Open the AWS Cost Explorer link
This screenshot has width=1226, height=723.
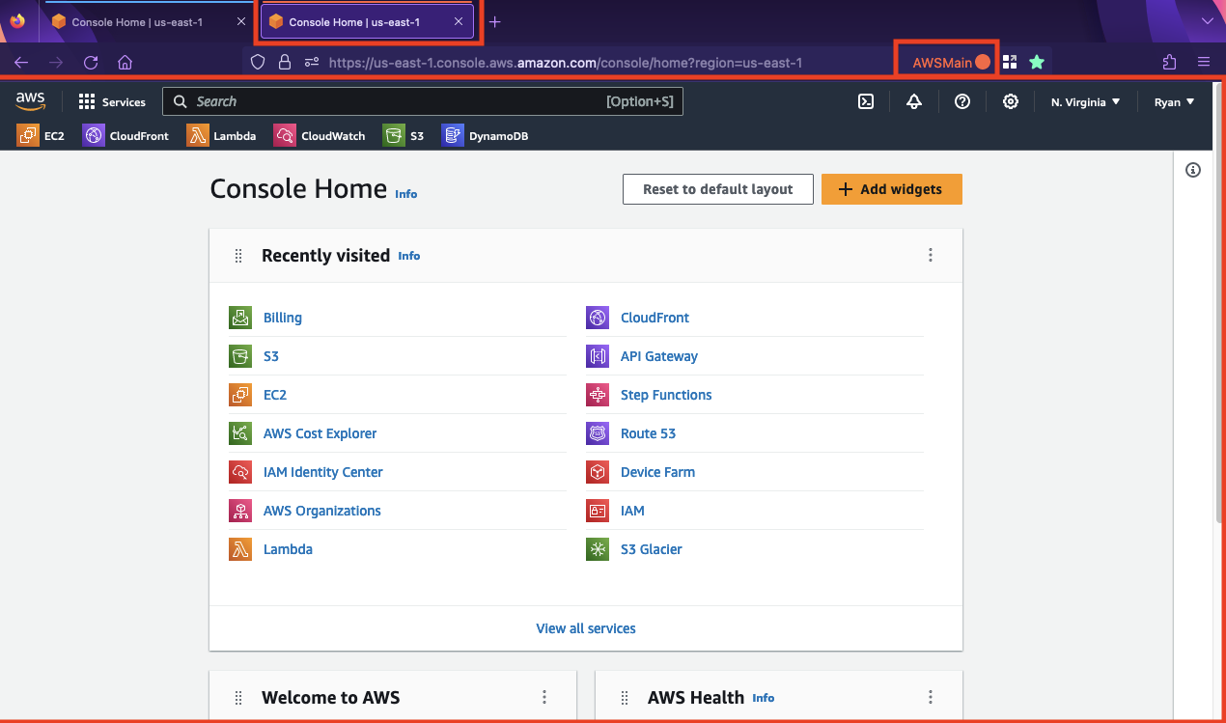click(320, 433)
